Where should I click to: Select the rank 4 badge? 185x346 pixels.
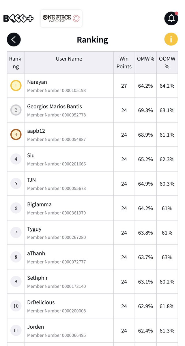pyautogui.click(x=16, y=159)
